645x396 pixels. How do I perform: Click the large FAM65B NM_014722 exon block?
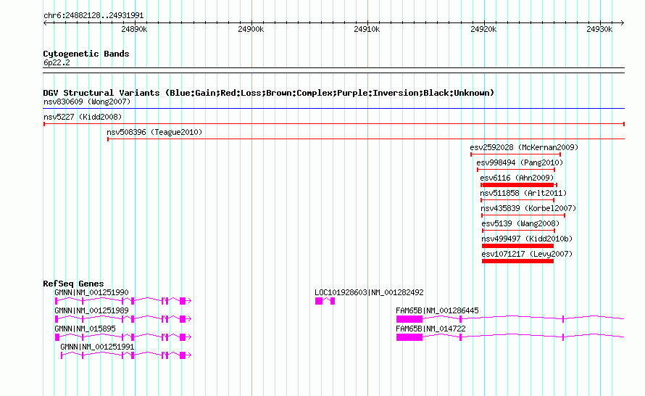[409, 337]
